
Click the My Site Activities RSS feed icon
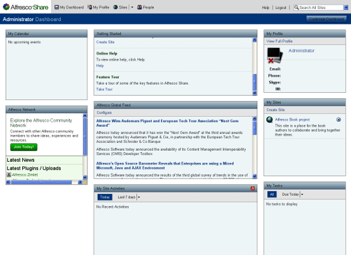[x=253, y=188]
